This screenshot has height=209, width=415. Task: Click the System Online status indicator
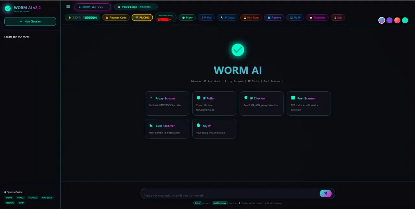[13, 192]
